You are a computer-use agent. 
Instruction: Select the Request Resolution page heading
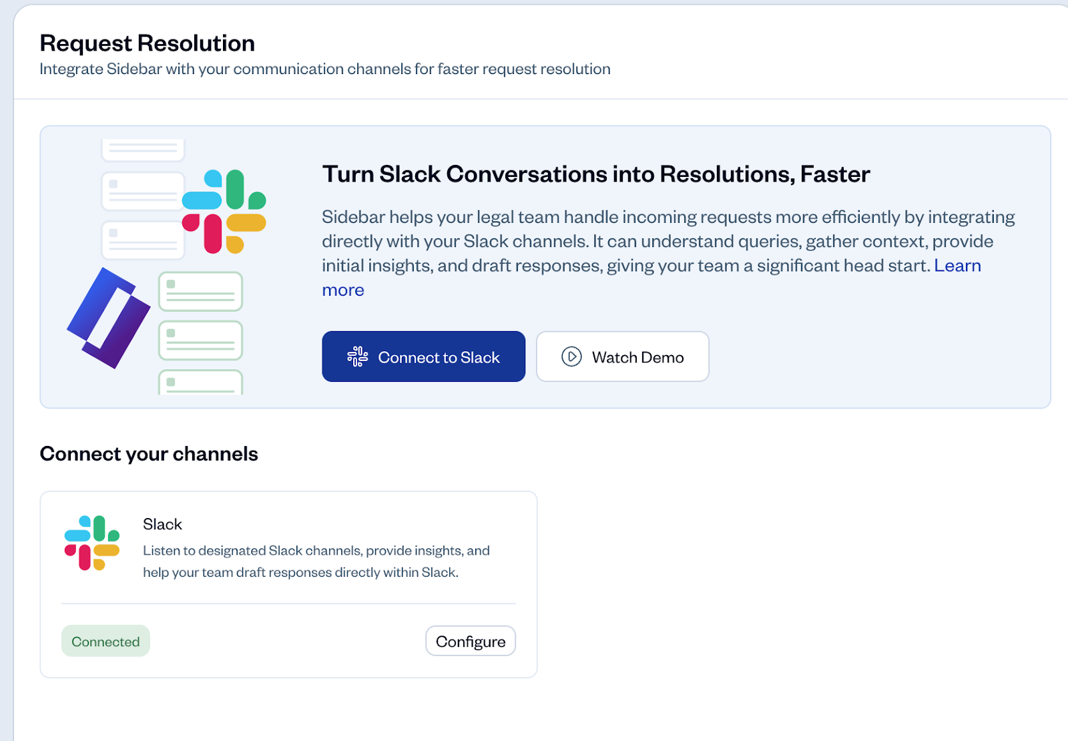click(148, 43)
